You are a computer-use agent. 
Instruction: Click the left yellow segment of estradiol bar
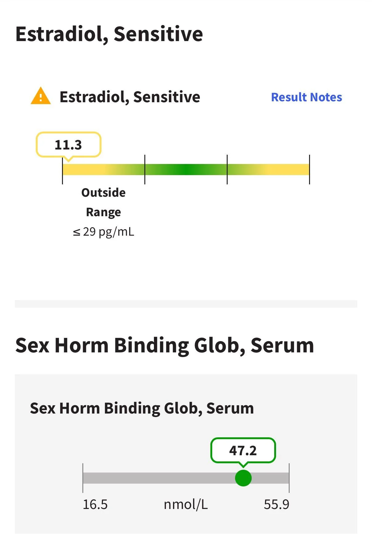pyautogui.click(x=104, y=170)
